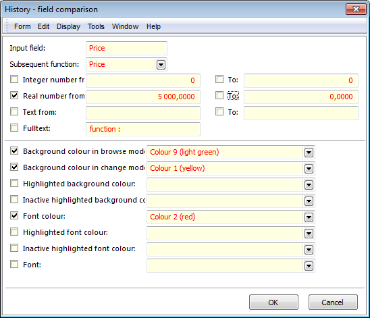Screen dimensions: 370x318
Task: Open the Font dropdown arrow
Action: coord(309,266)
